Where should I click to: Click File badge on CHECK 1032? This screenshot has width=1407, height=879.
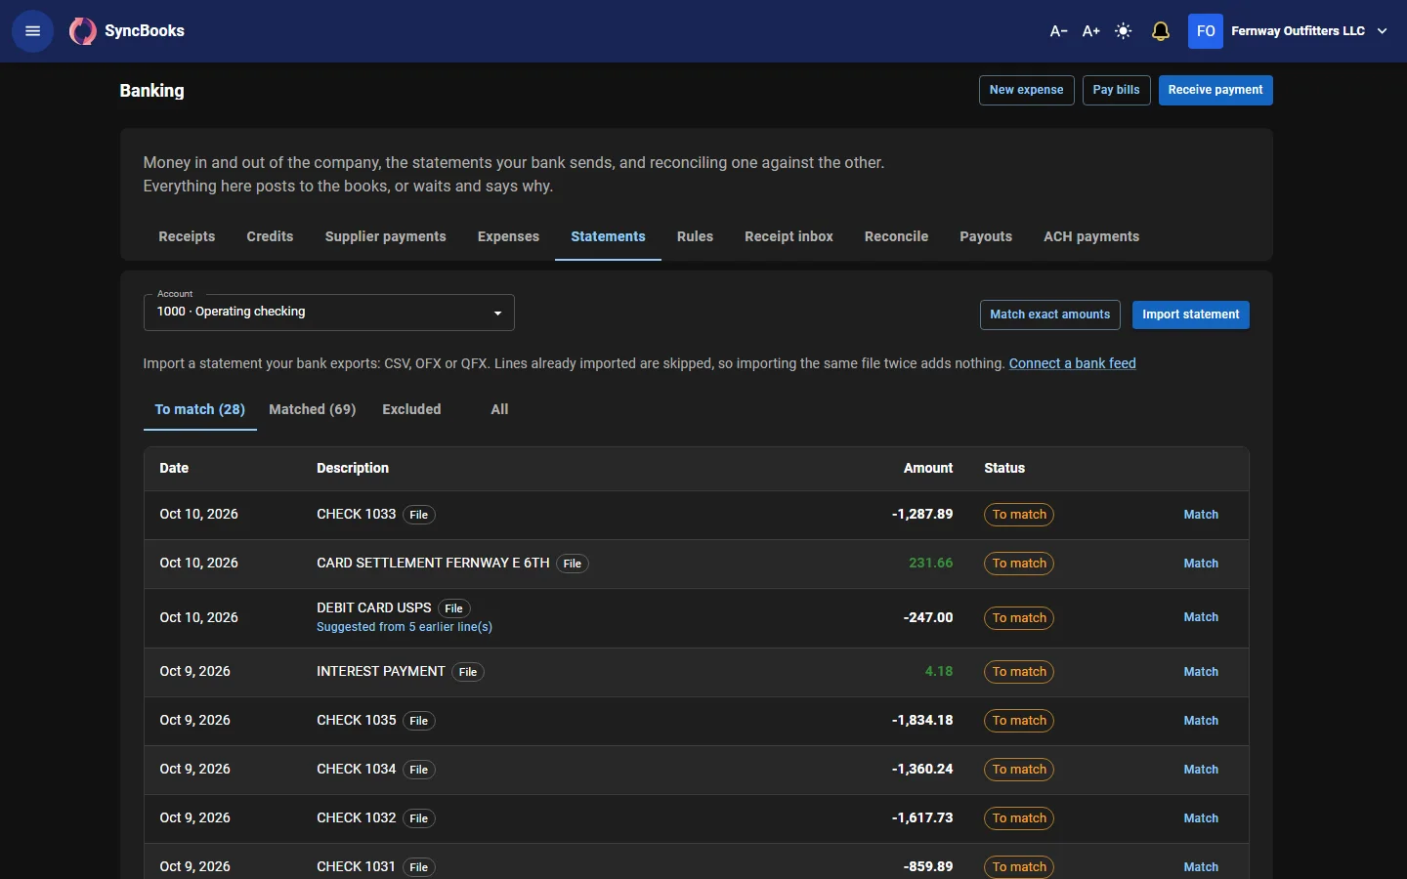click(419, 818)
